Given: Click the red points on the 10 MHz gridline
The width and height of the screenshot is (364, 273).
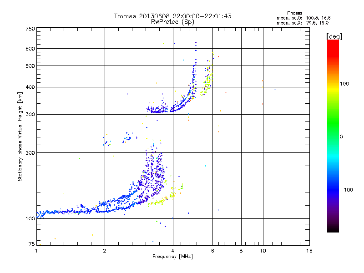Looking at the screenshot, I should [263, 92].
